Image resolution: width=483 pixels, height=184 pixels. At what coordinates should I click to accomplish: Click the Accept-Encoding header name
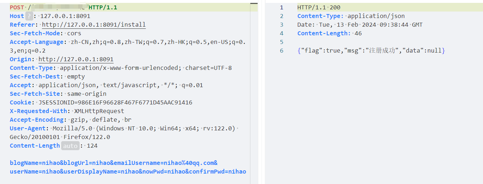click(37, 120)
